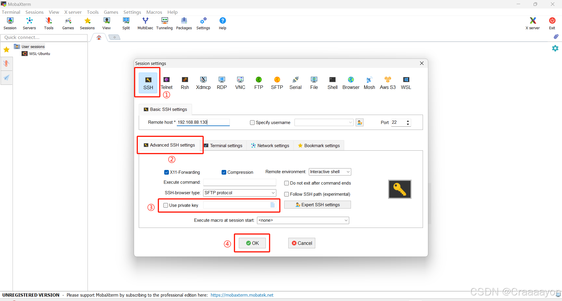Screen dimensions: 562x301
Task: Click the Remote host input field
Action: coord(203,122)
